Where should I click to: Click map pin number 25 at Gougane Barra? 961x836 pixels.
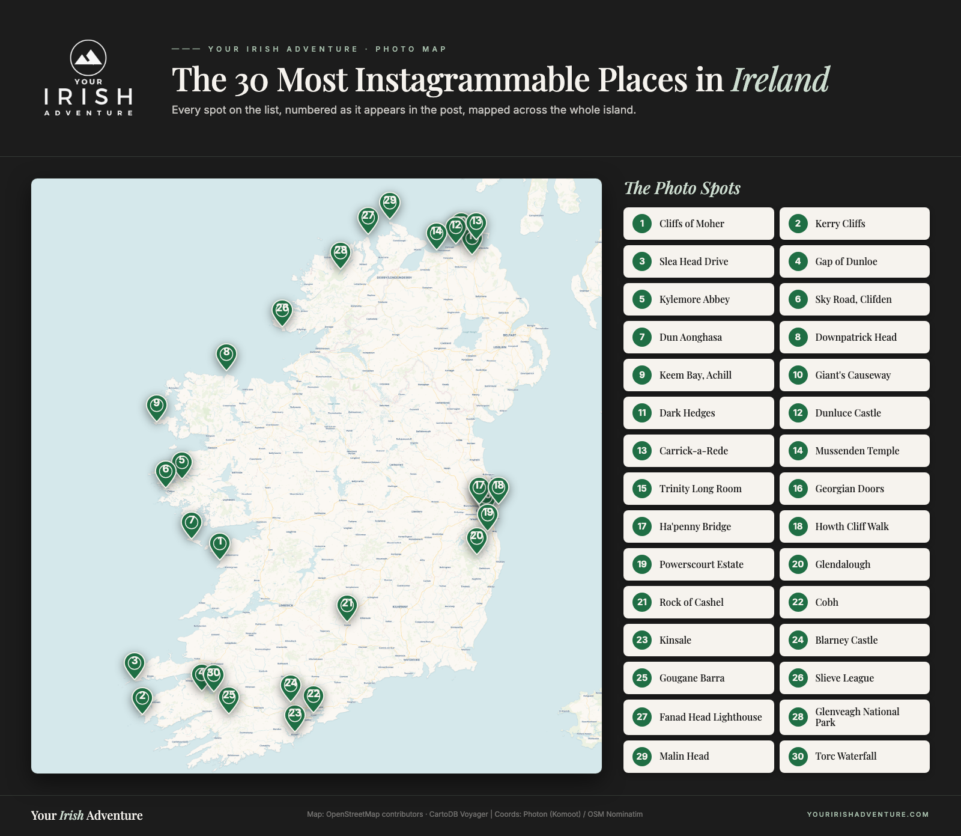[x=229, y=699]
